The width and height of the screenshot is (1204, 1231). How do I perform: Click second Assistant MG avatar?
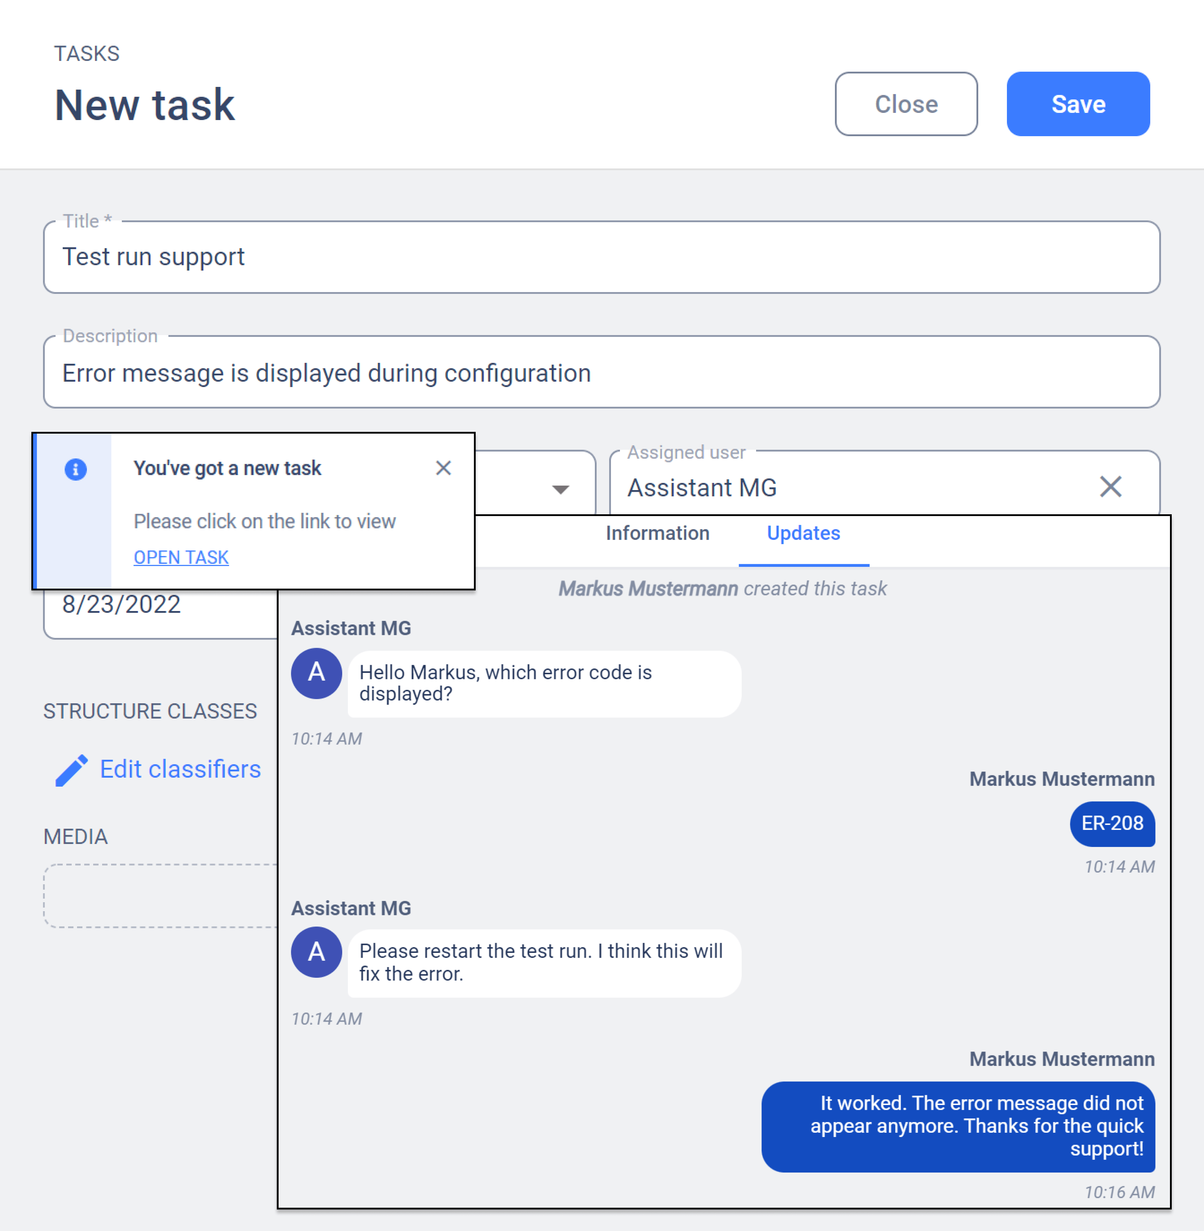click(316, 951)
